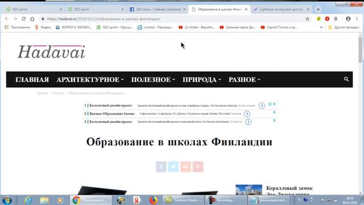Open the ФОРУМ О ЗАРАБО... bookmark
This screenshot has width=364, height=205.
tap(74, 27)
